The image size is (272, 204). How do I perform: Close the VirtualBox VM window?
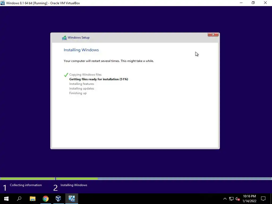(265, 3)
